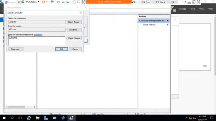This screenshot has height=121, width=216.
Task: Open the Manage menu in Server Manager
Action: [182, 9]
